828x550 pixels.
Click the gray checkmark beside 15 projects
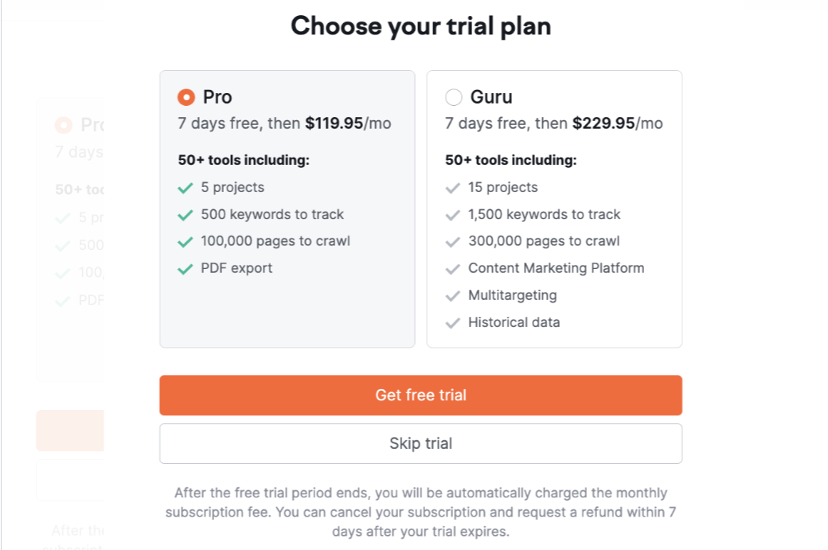point(453,188)
